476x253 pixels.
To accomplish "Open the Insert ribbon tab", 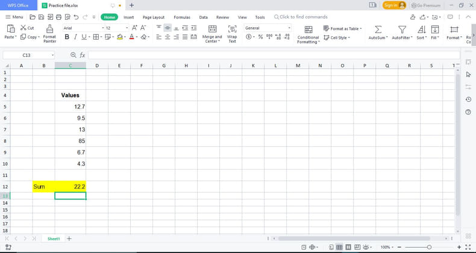I will click(129, 17).
